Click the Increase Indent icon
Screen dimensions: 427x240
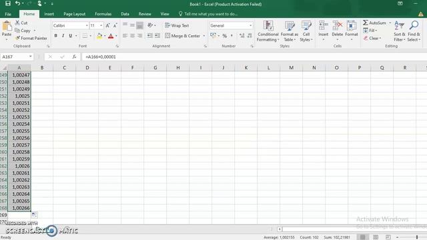click(157, 35)
